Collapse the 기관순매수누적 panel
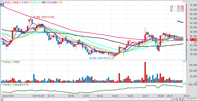The image size is (198, 101). [183, 84]
